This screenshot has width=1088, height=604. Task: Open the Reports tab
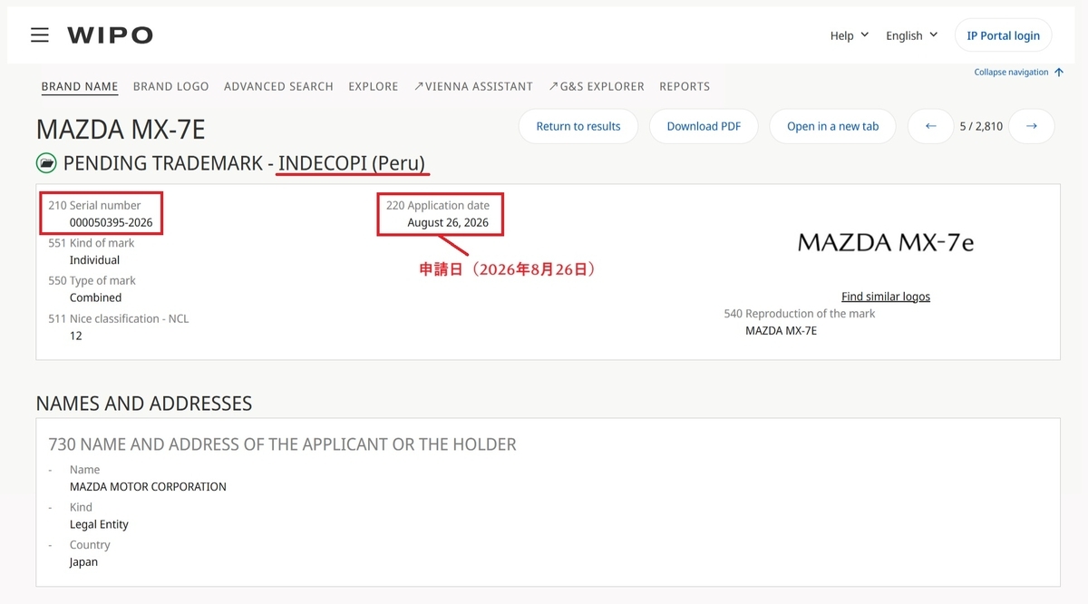pos(685,86)
